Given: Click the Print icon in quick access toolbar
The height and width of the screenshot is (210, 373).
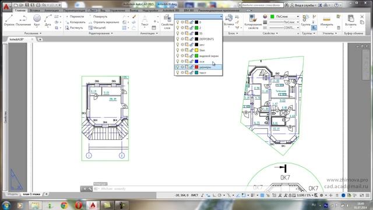Looking at the screenshot, I should point(38,5).
